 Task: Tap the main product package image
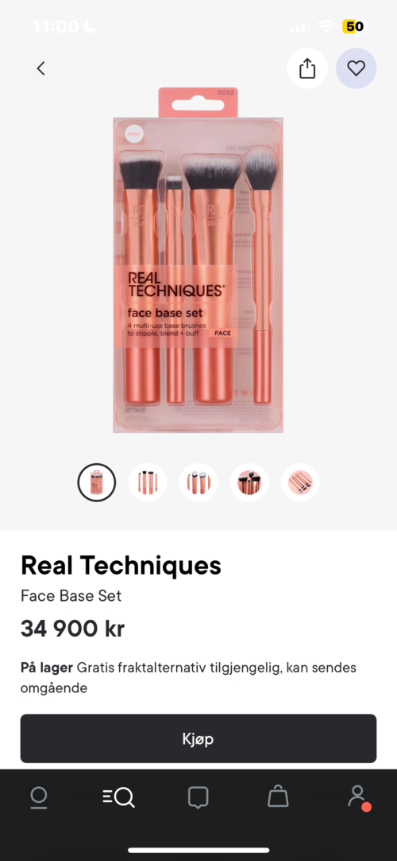(198, 259)
